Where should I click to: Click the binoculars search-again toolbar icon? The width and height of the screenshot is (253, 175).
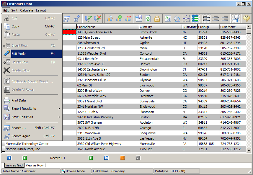click(77, 19)
